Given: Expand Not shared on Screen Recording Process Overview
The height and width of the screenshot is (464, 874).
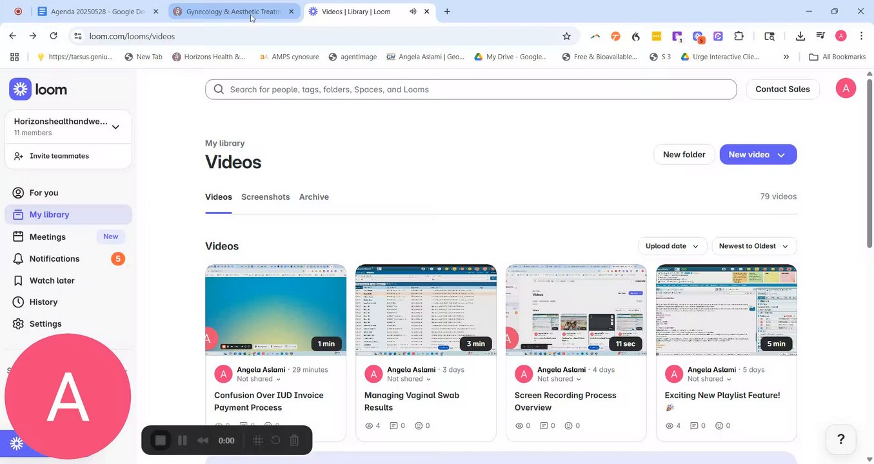Looking at the screenshot, I should 559,379.
